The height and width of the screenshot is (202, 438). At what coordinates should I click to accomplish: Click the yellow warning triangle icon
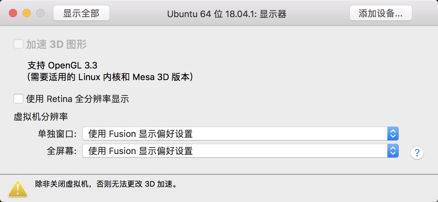pos(18,188)
